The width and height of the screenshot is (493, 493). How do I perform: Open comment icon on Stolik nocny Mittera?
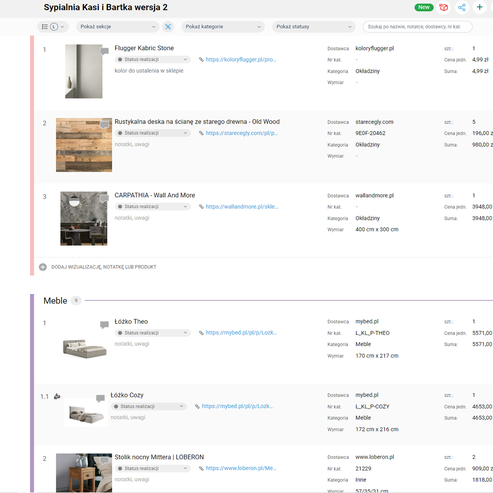point(104,461)
